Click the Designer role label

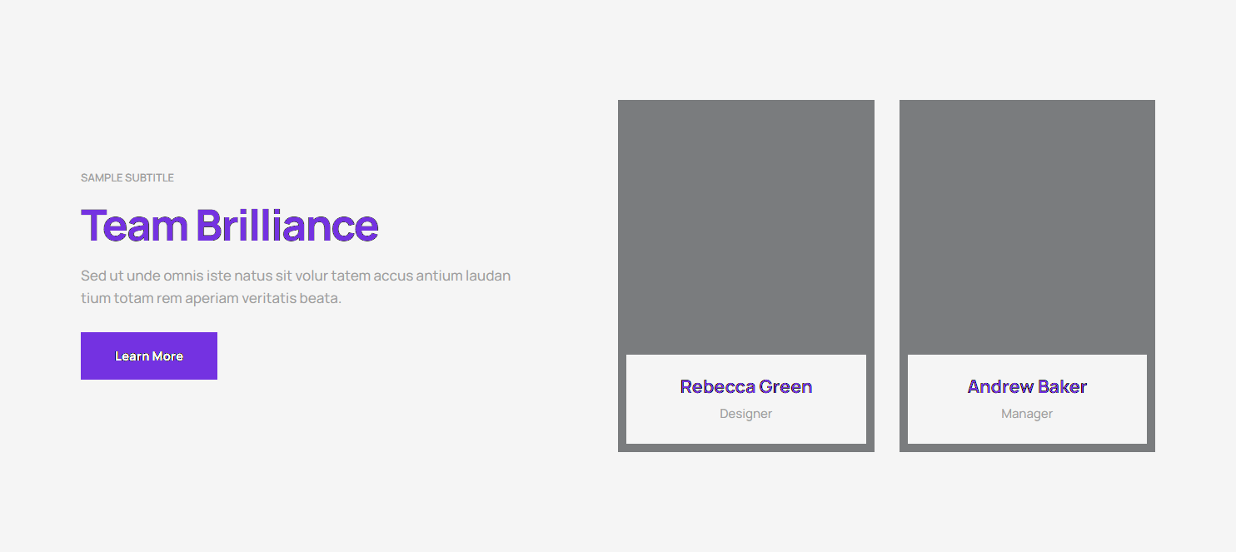tap(745, 414)
